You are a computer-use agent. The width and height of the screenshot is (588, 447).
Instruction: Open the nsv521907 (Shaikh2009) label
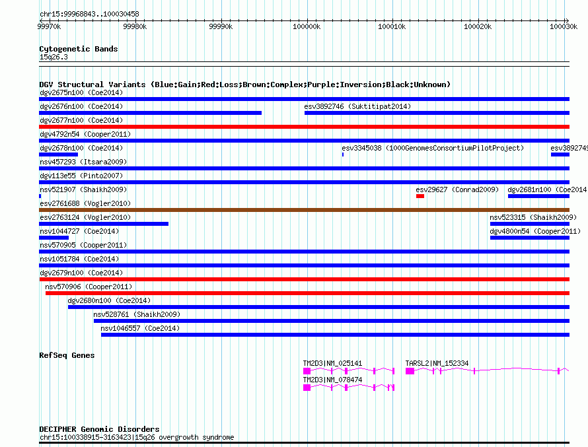(x=83, y=189)
